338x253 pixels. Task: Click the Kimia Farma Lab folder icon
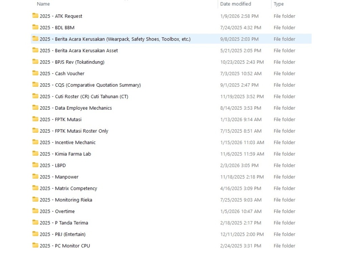tap(35, 153)
